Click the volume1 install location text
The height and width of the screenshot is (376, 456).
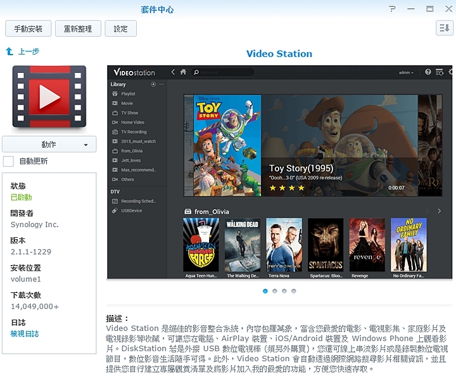[x=25, y=279]
